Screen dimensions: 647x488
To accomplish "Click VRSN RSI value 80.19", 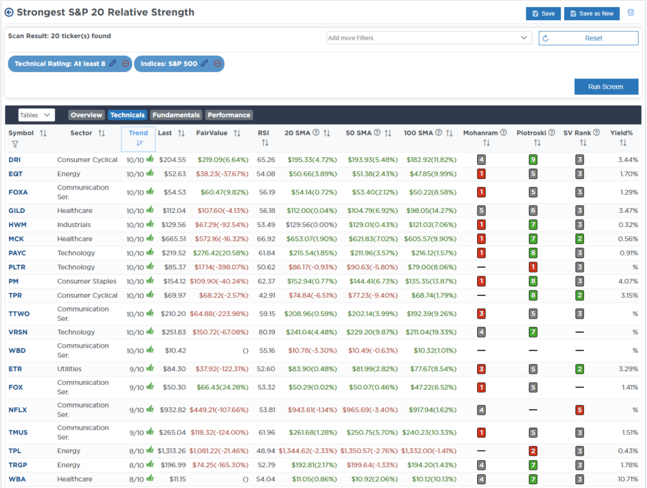I will (267, 332).
